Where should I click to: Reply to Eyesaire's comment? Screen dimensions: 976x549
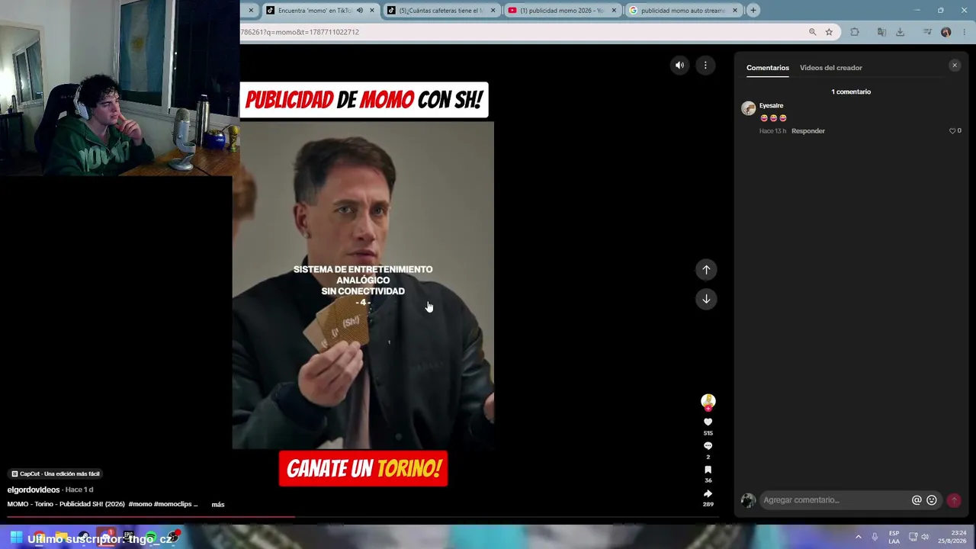click(808, 131)
